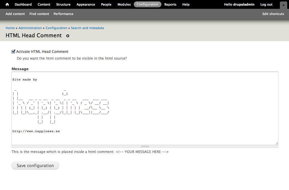Open the Dashboard menu
Viewport: 289px width, 190px height.
click(x=23, y=4)
